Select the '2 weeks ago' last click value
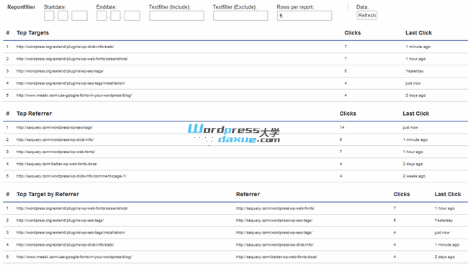Image resolution: width=468 pixels, height=268 pixels. pyautogui.click(x=414, y=176)
